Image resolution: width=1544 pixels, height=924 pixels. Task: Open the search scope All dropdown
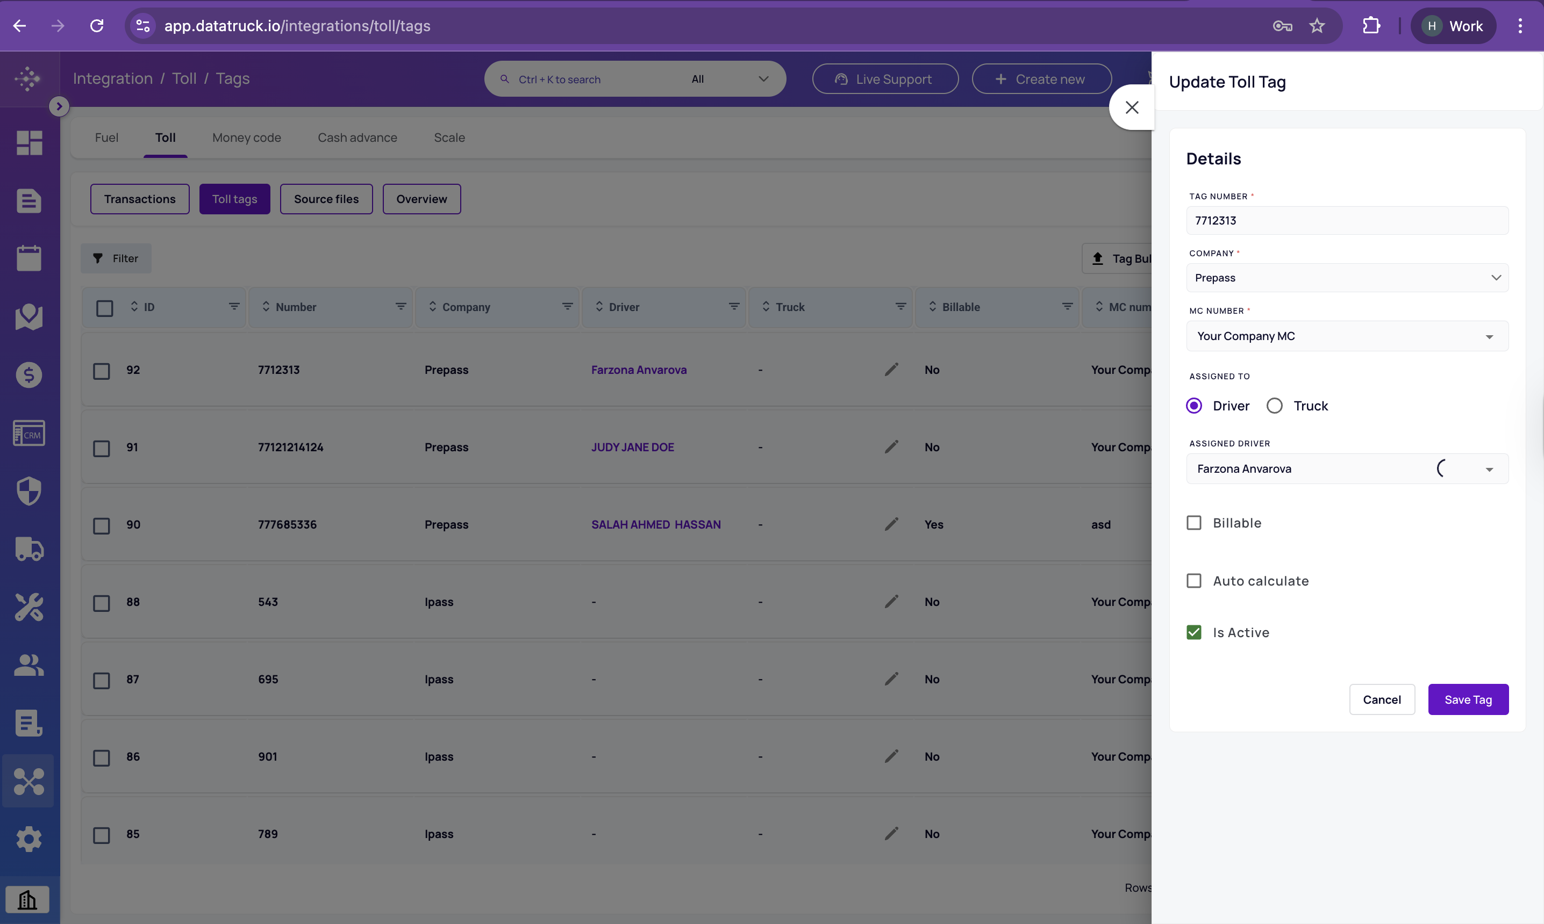pos(729,79)
